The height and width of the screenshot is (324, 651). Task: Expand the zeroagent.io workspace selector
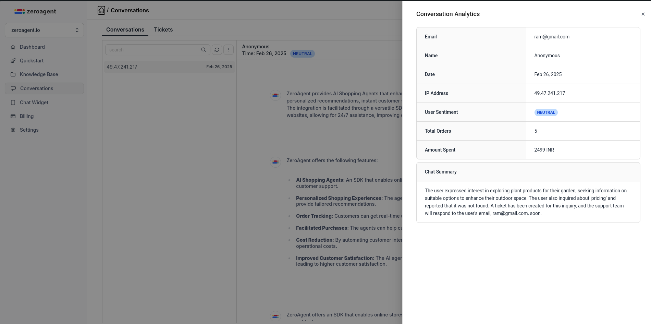click(x=44, y=30)
